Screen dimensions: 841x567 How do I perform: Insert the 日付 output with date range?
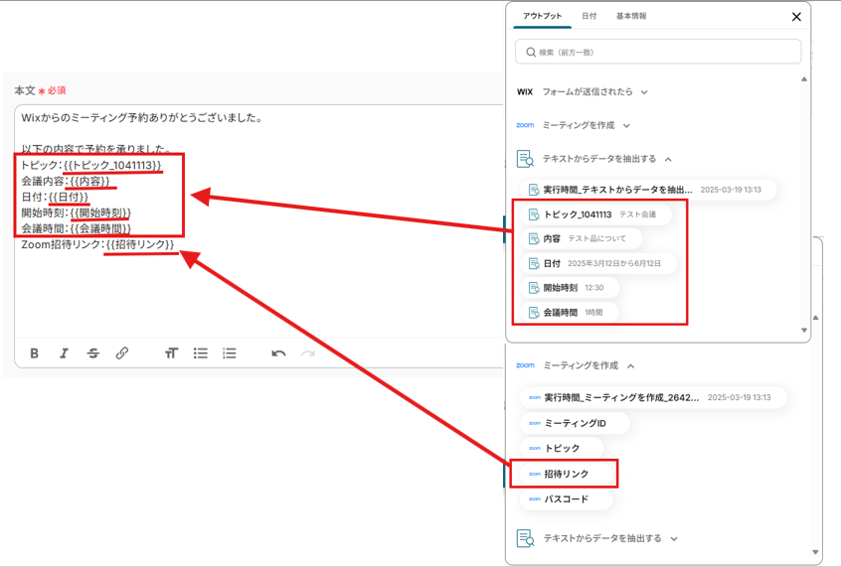(x=598, y=263)
